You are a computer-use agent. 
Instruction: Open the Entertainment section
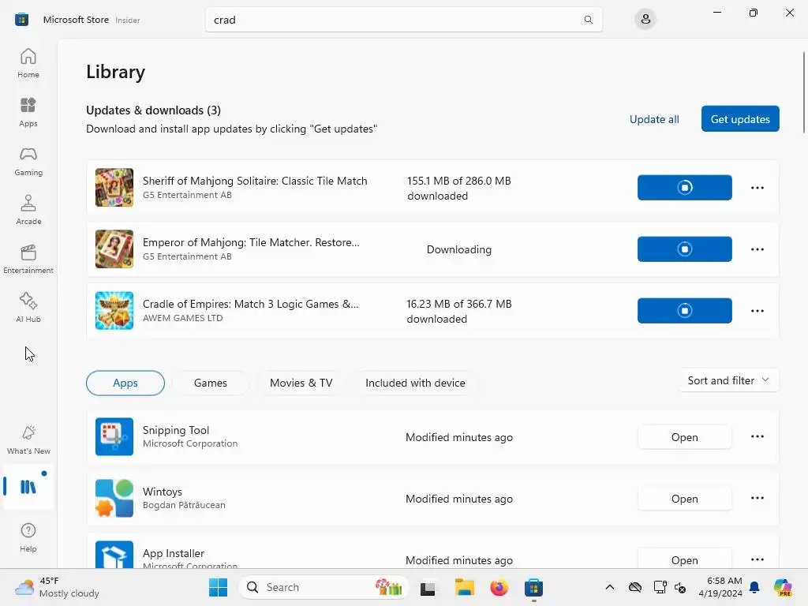[x=28, y=259]
